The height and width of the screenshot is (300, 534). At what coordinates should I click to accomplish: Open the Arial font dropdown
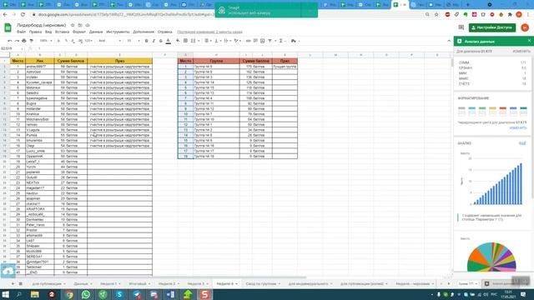click(109, 41)
